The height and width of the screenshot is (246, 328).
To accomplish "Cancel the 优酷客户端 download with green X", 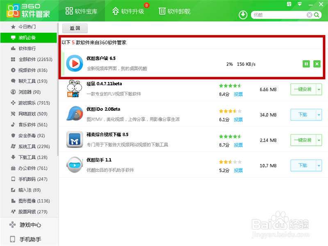I will tap(317, 64).
